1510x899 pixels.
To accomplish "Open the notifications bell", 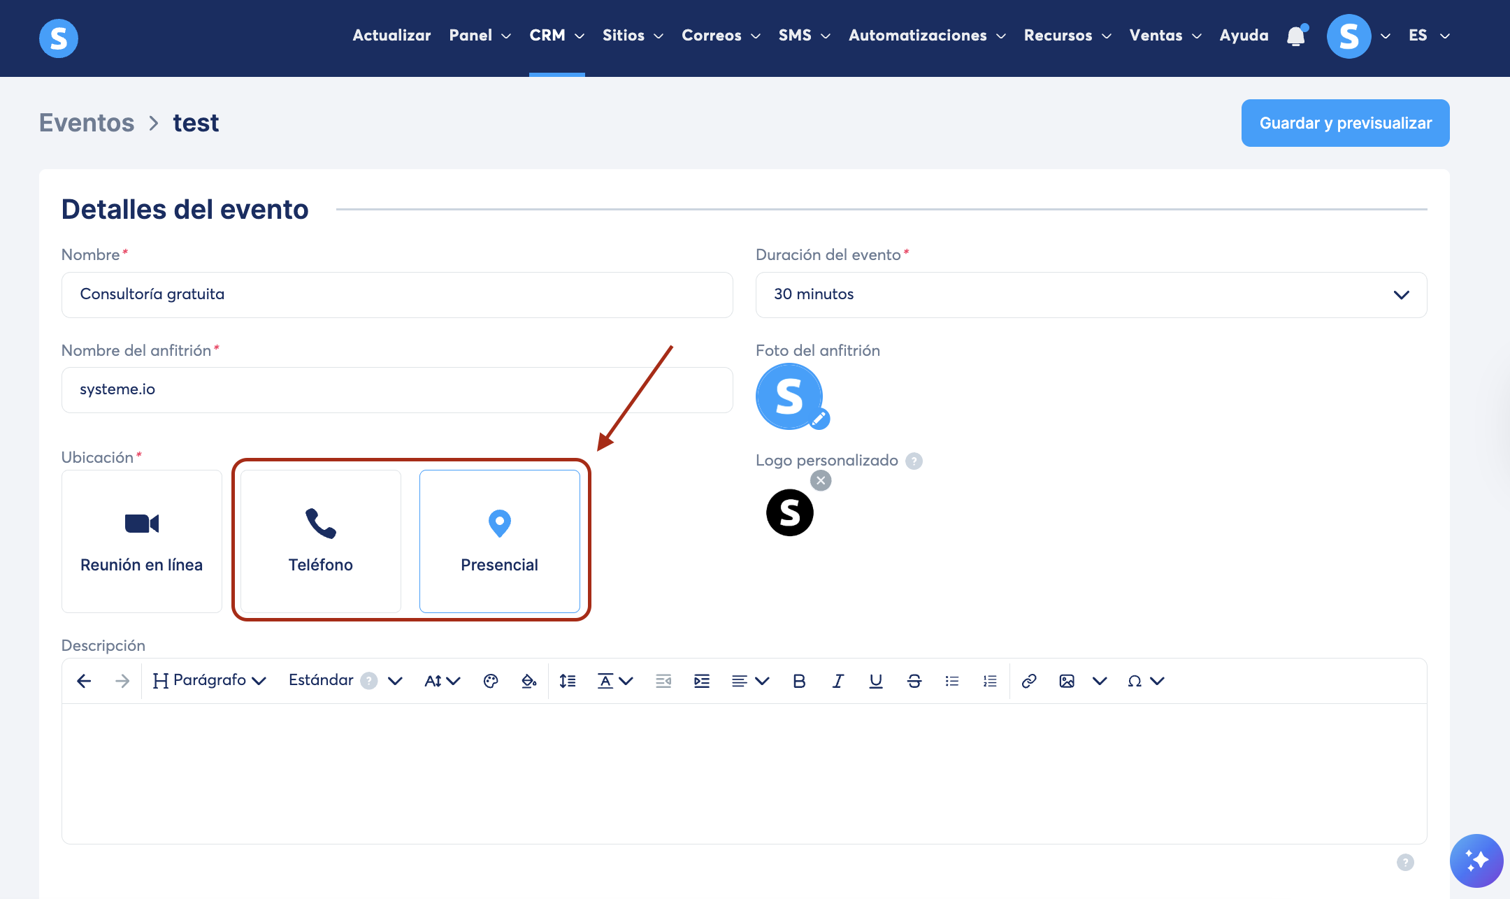I will (1296, 35).
